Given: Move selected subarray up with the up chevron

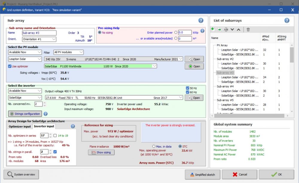Looking at the screenshot, I should click(x=238, y=29).
